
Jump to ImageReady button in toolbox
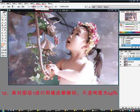[x=4, y=56]
